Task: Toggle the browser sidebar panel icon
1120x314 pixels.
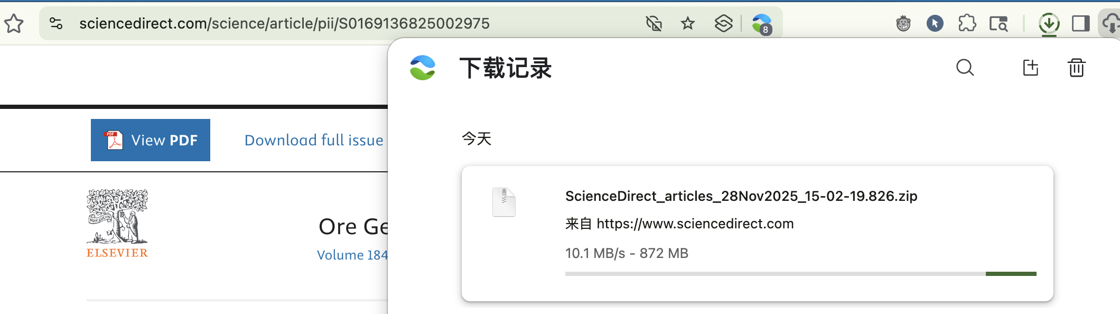Action: tap(1079, 23)
